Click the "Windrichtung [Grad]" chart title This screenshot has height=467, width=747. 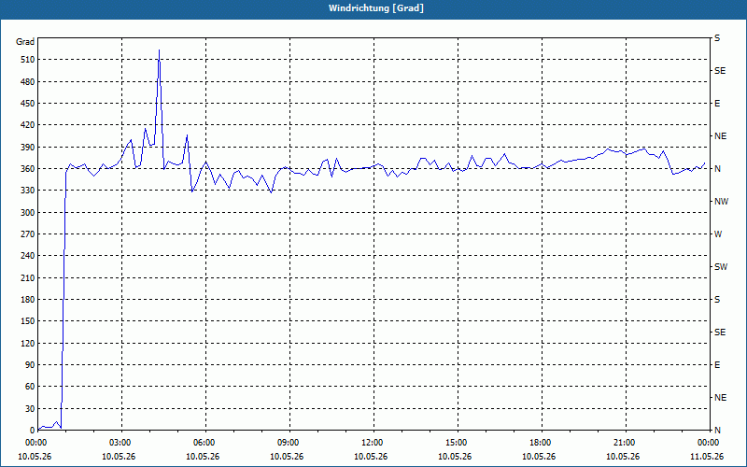pos(376,8)
